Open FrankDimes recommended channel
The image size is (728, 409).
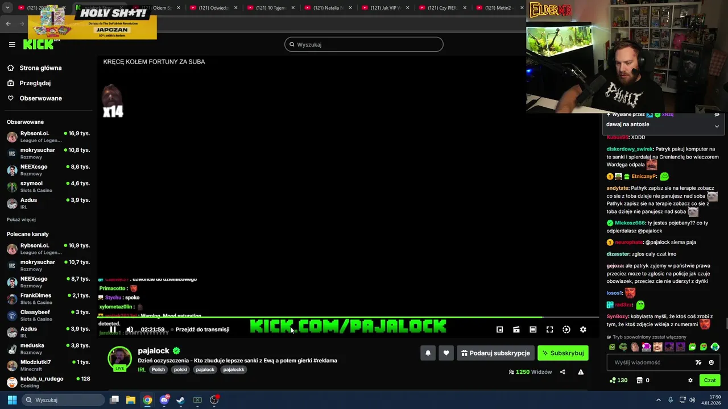point(48,299)
